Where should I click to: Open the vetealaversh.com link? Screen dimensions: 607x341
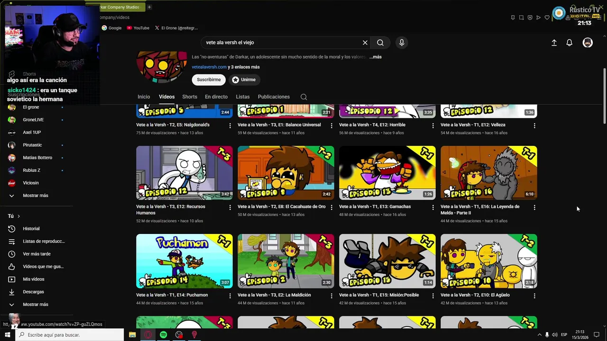[209, 67]
